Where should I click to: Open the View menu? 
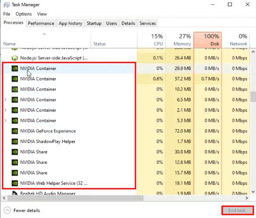pyautogui.click(x=42, y=14)
